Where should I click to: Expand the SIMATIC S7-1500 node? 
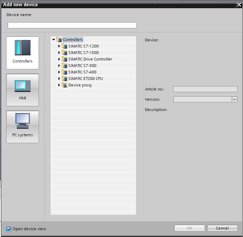coord(59,53)
